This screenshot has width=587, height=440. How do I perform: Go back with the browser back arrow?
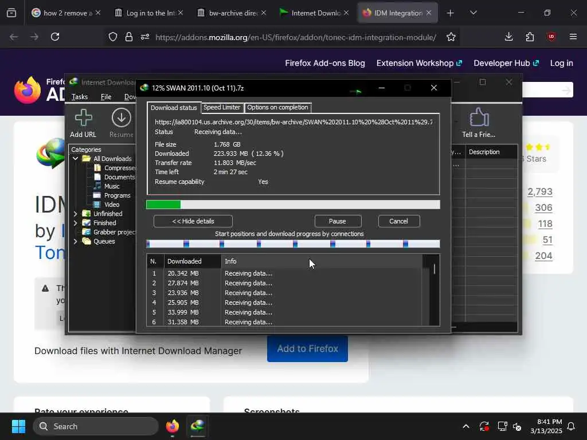tap(14, 37)
